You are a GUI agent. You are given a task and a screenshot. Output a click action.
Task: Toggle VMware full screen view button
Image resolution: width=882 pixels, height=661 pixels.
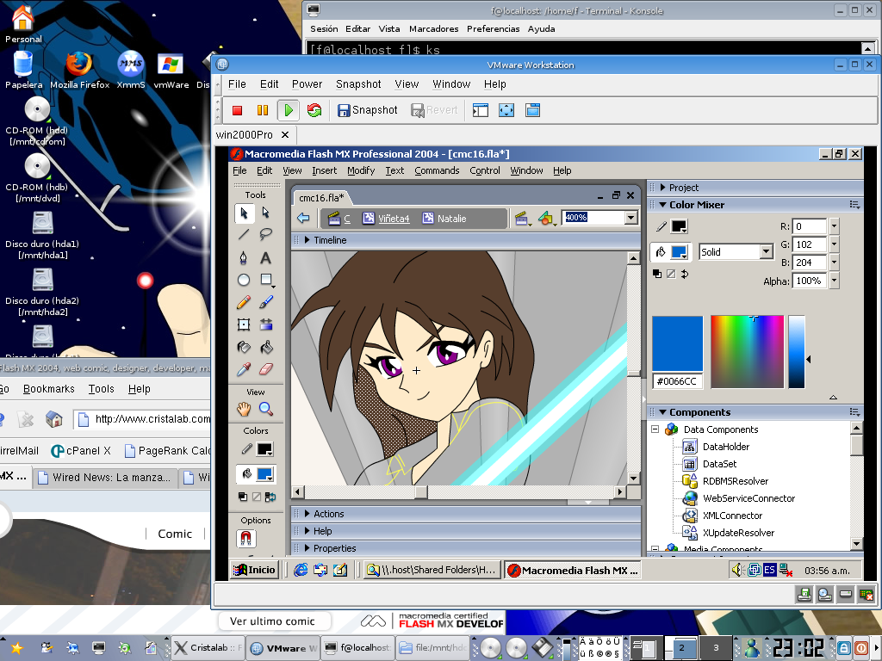(506, 110)
